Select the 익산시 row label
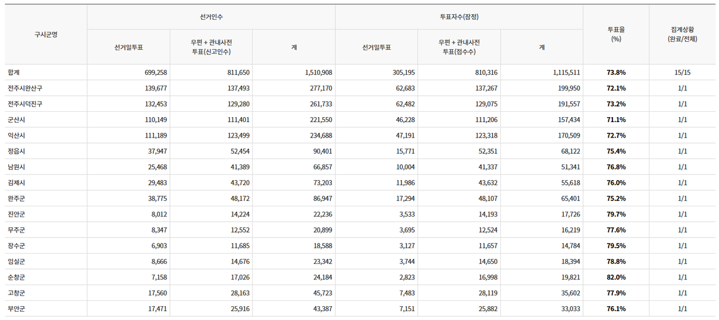 pyautogui.click(x=17, y=135)
